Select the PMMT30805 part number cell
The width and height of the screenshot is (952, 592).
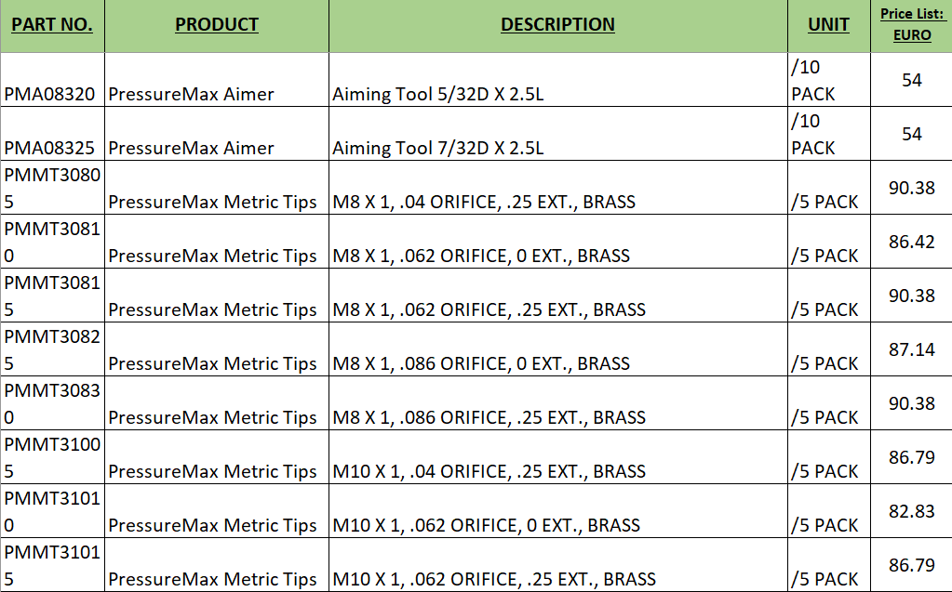pos(52,188)
